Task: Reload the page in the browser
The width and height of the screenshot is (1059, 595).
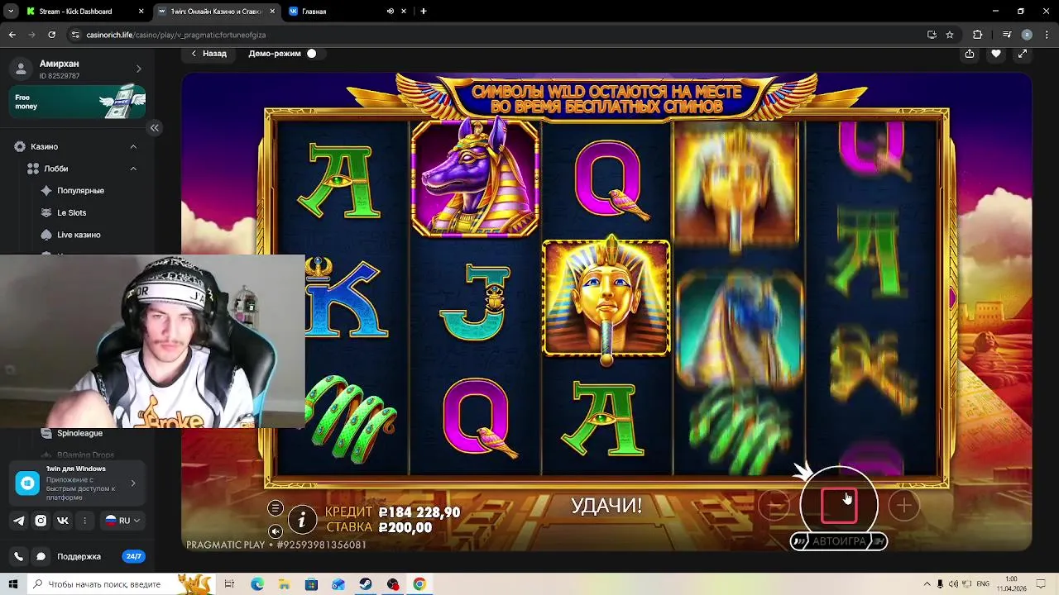Action: coord(51,35)
